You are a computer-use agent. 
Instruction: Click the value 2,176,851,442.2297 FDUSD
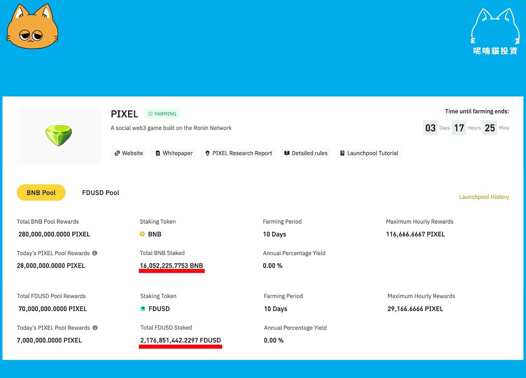coord(181,340)
